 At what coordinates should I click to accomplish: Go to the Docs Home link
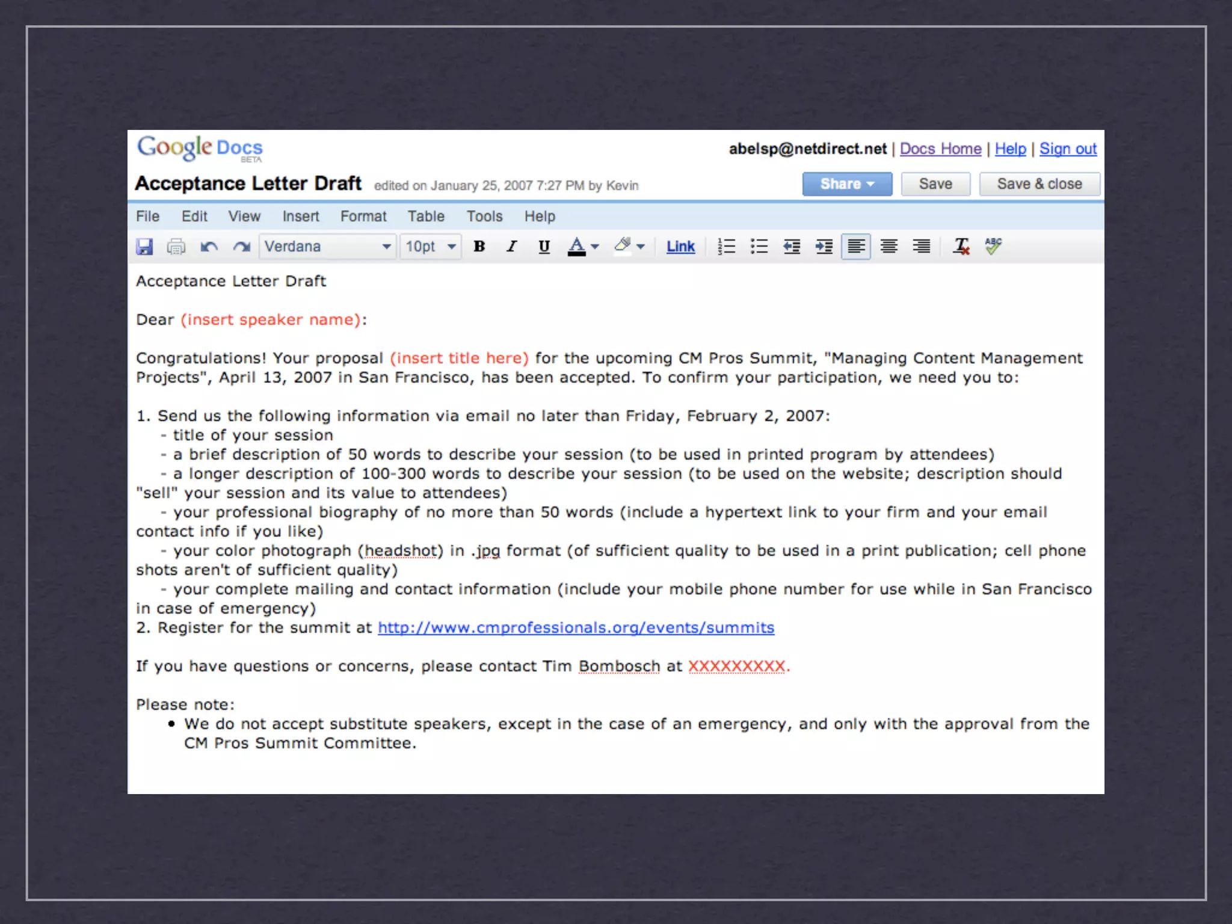(940, 149)
